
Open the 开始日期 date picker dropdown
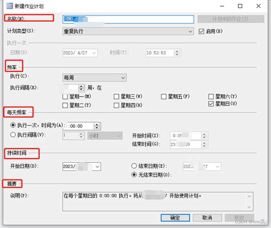[97, 167]
